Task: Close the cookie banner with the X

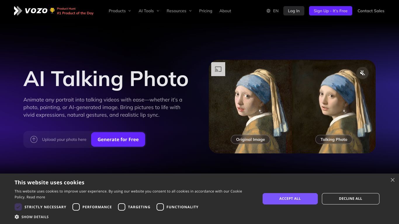Action: (x=393, y=180)
